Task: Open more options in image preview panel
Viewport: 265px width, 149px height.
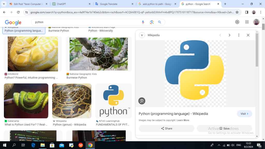Action: 239,35
